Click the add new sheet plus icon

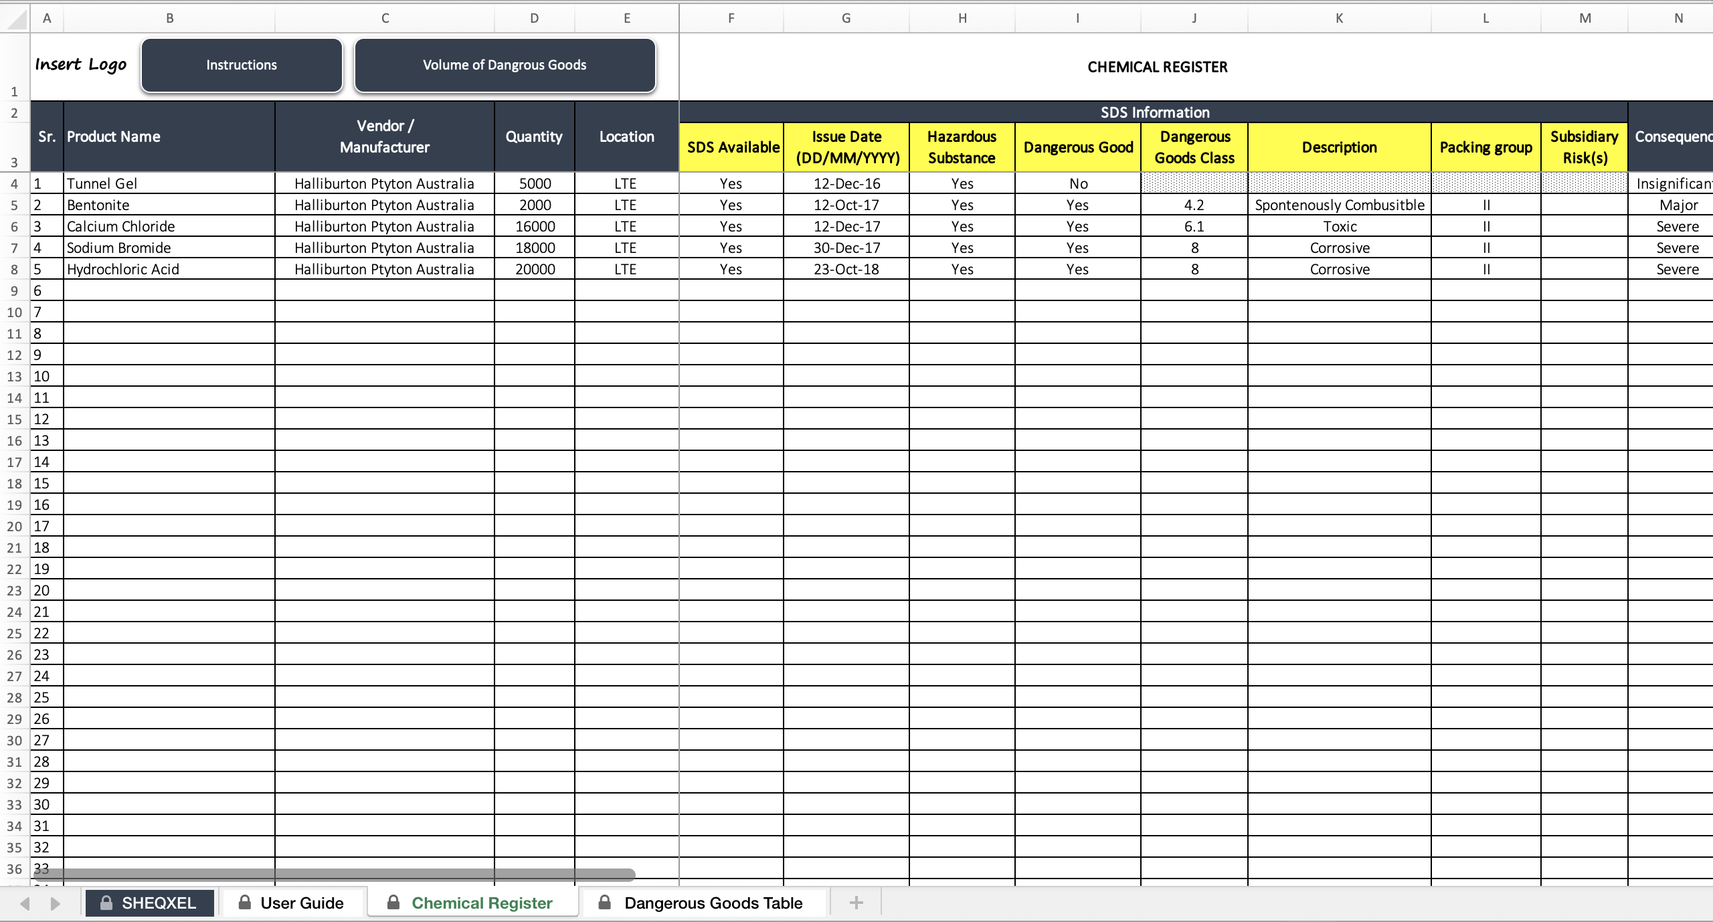[856, 903]
